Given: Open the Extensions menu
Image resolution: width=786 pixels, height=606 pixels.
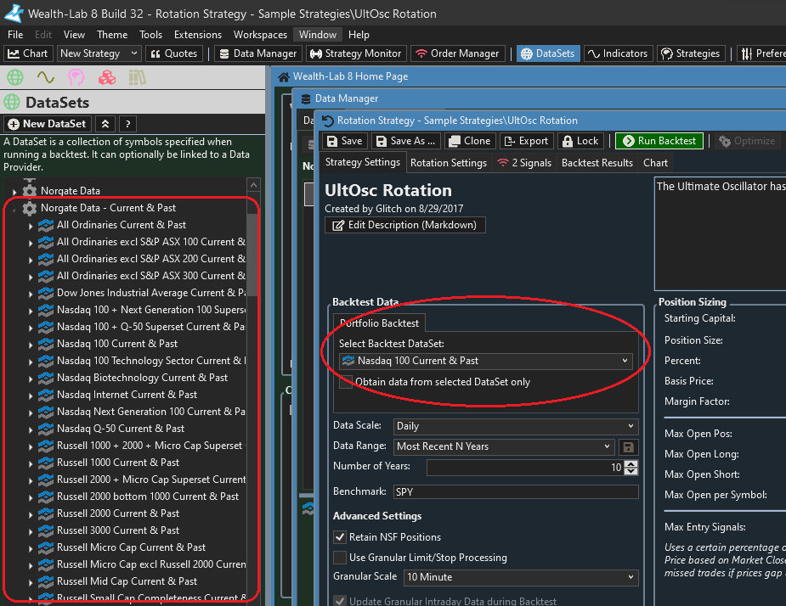Looking at the screenshot, I should coord(198,35).
